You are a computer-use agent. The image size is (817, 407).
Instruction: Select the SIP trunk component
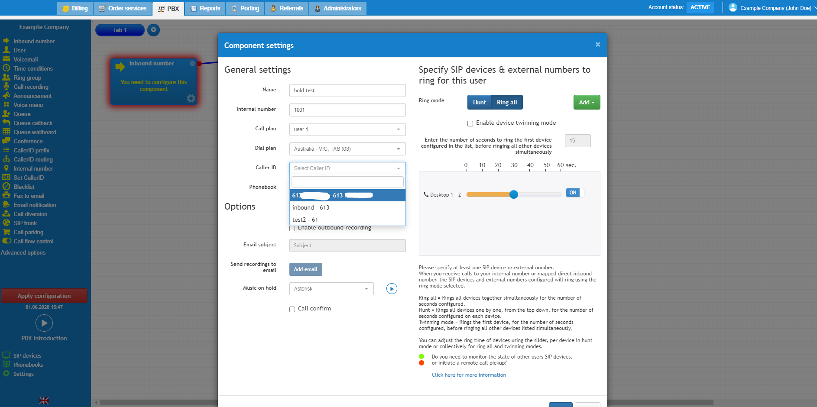pos(25,223)
